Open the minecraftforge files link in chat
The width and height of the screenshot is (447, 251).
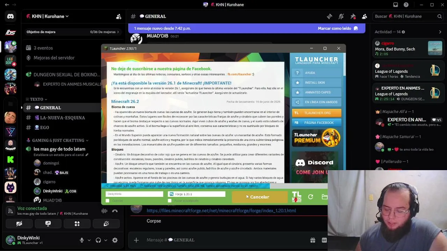click(221, 211)
